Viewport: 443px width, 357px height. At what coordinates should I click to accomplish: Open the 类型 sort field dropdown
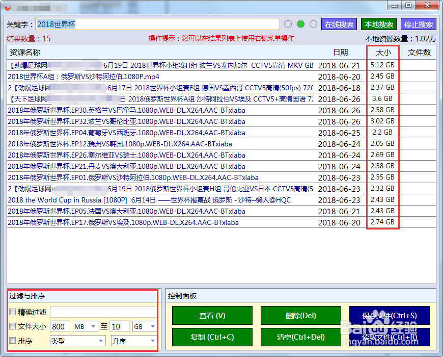77,340
